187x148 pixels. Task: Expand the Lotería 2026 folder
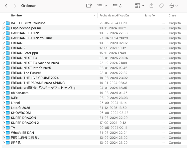[4, 108]
